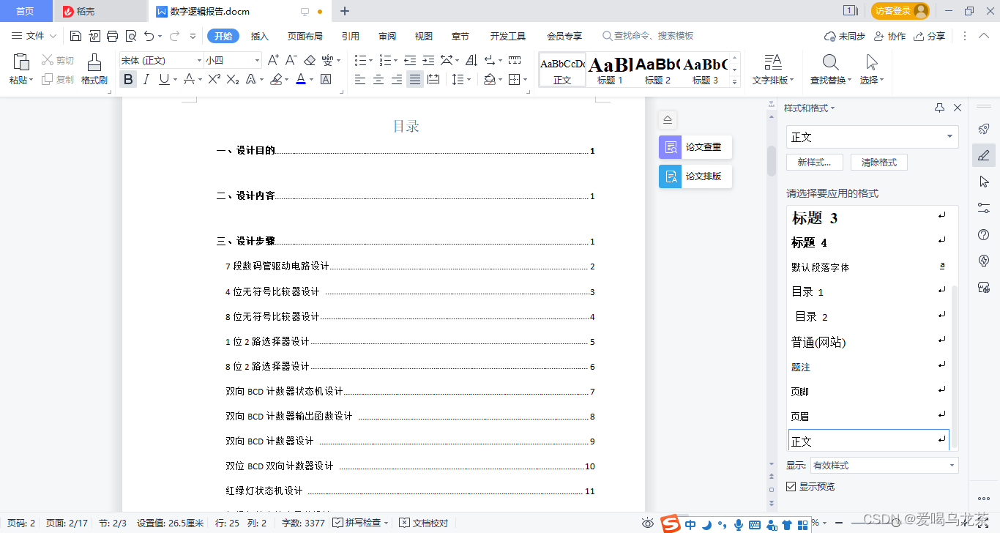Viewport: 1000px width, 533px height.
Task: Uncheck the 显示预览 checkbox
Action: pos(791,486)
